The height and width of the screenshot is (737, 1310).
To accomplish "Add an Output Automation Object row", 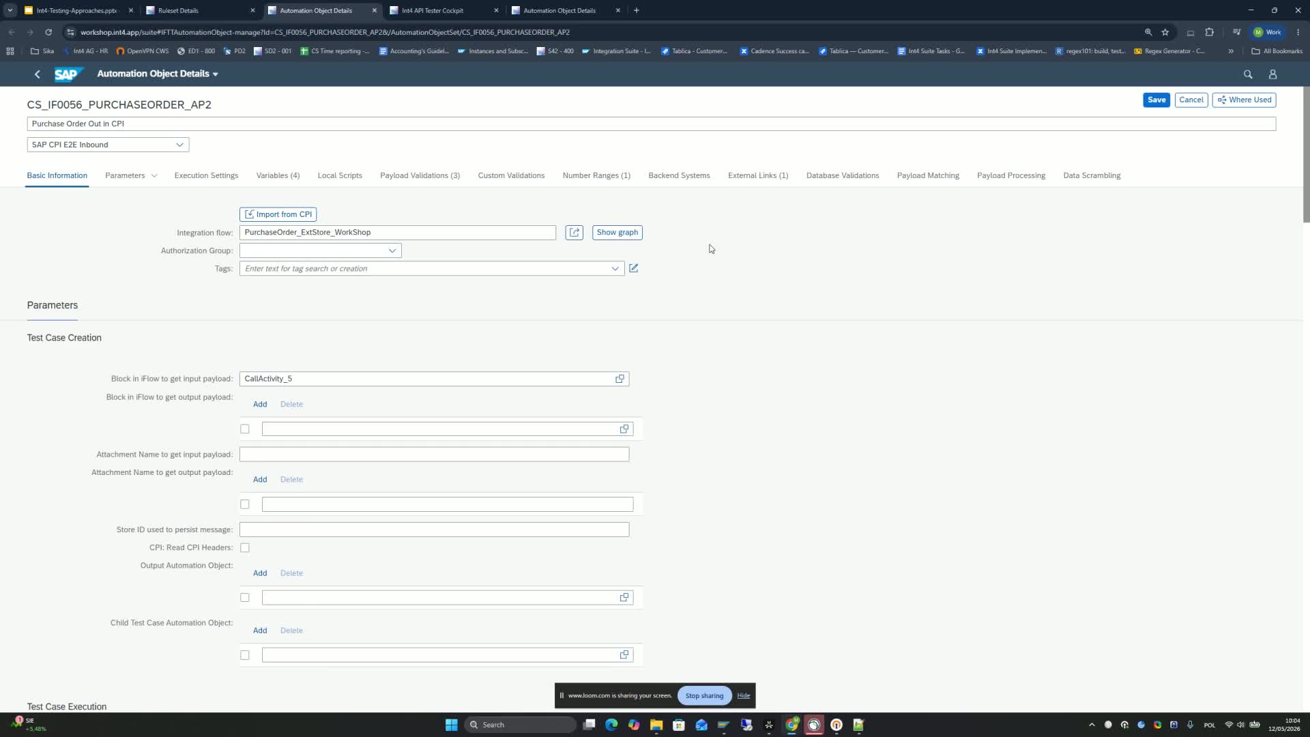I will (x=260, y=573).
